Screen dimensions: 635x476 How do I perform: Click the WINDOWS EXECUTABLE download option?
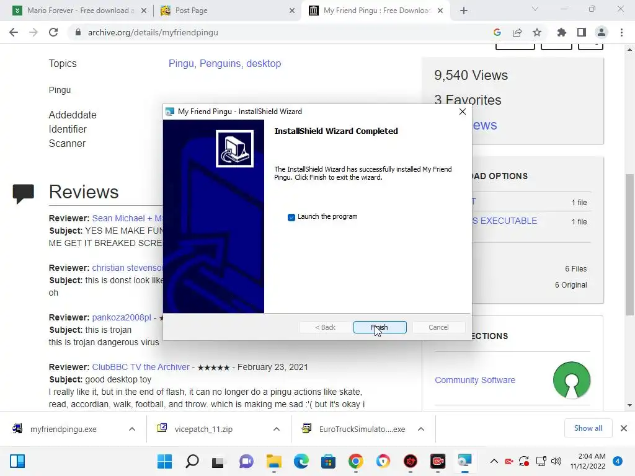505,221
